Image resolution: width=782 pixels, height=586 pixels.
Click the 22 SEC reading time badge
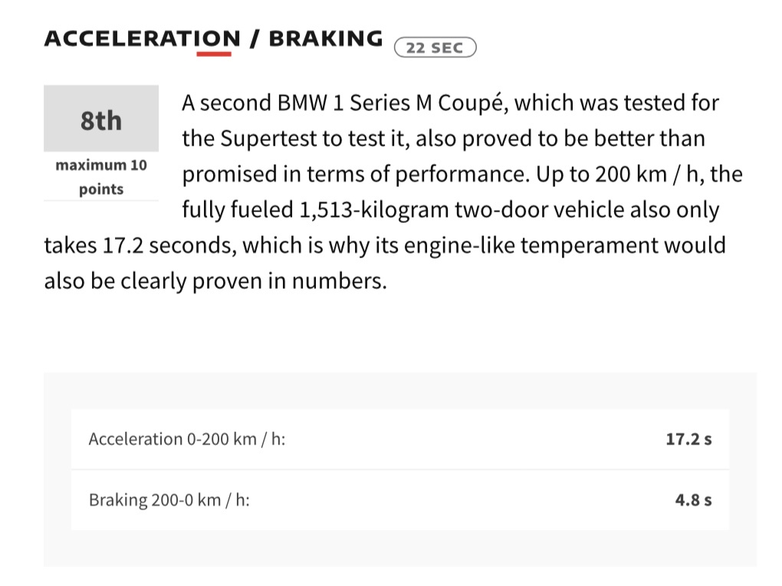435,47
